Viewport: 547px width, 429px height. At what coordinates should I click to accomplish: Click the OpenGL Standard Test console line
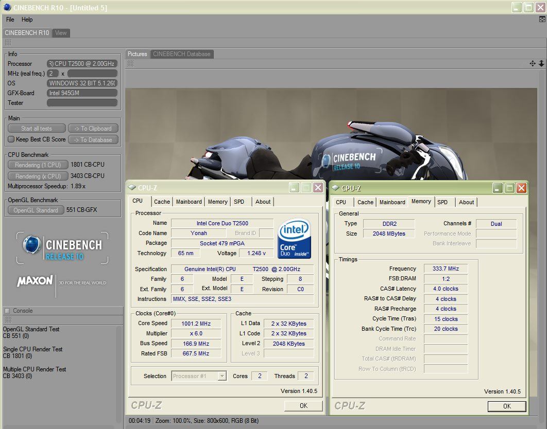[31, 329]
